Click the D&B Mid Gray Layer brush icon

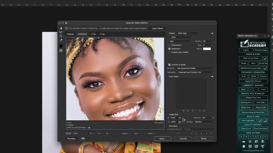point(265,68)
